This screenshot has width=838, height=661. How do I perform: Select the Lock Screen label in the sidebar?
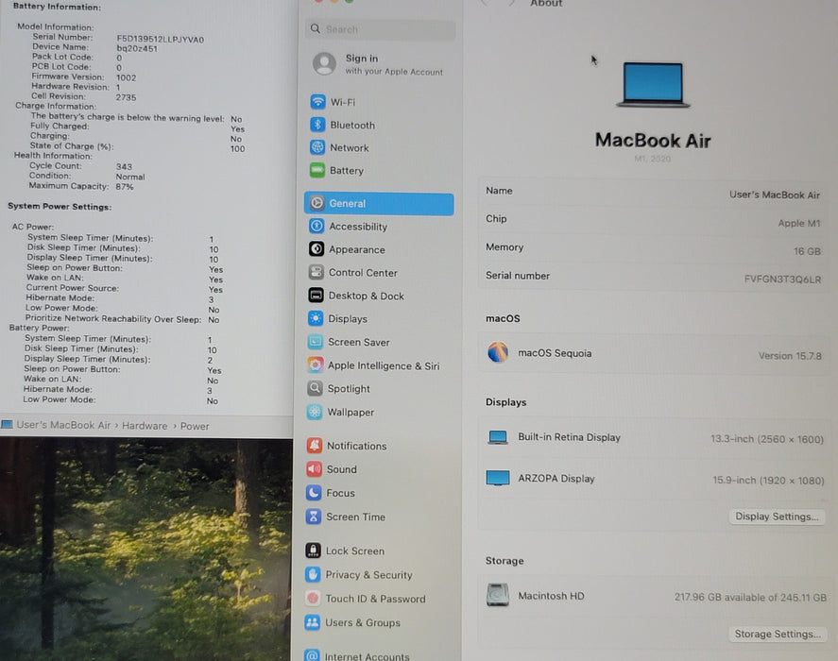click(355, 551)
